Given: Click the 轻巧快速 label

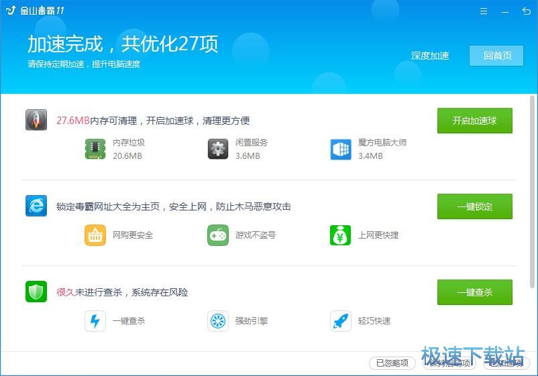Looking at the screenshot, I should click(374, 321).
